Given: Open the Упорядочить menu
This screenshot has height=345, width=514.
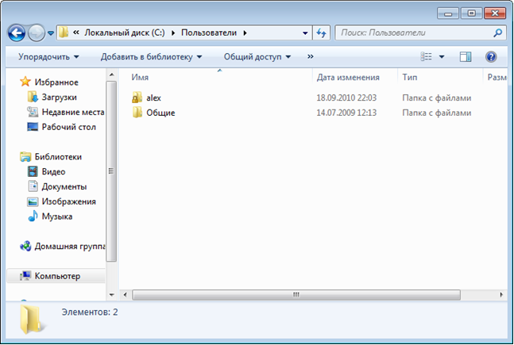Looking at the screenshot, I should point(48,57).
